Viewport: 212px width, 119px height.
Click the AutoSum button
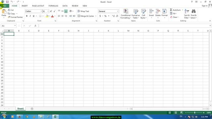click(175, 10)
